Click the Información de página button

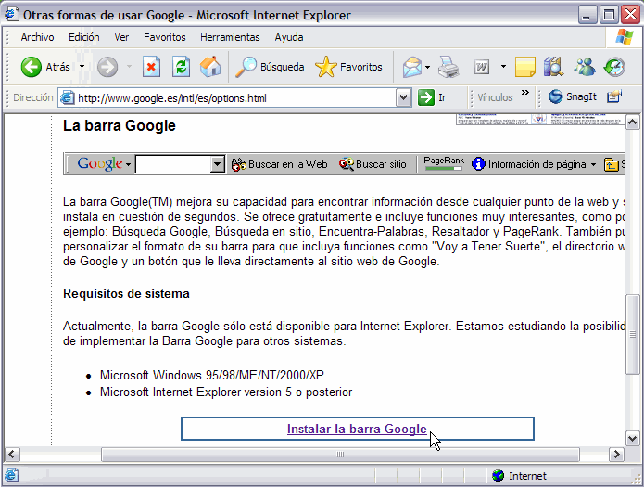tap(529, 164)
